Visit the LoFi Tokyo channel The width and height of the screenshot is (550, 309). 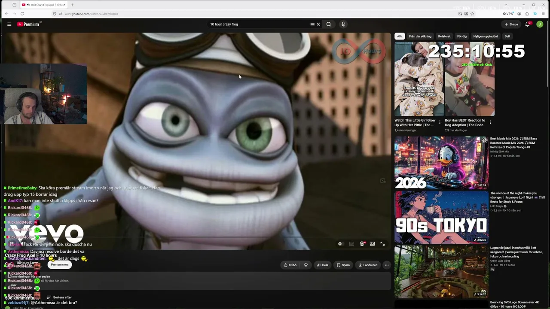click(x=498, y=206)
